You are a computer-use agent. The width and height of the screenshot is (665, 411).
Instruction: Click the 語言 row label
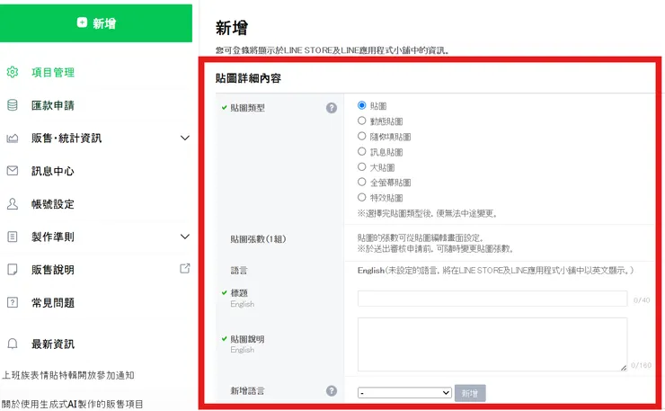239,271
